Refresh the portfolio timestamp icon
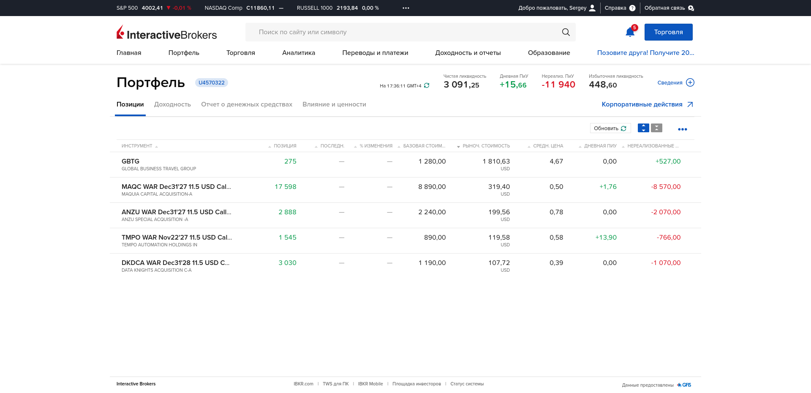 tap(427, 85)
